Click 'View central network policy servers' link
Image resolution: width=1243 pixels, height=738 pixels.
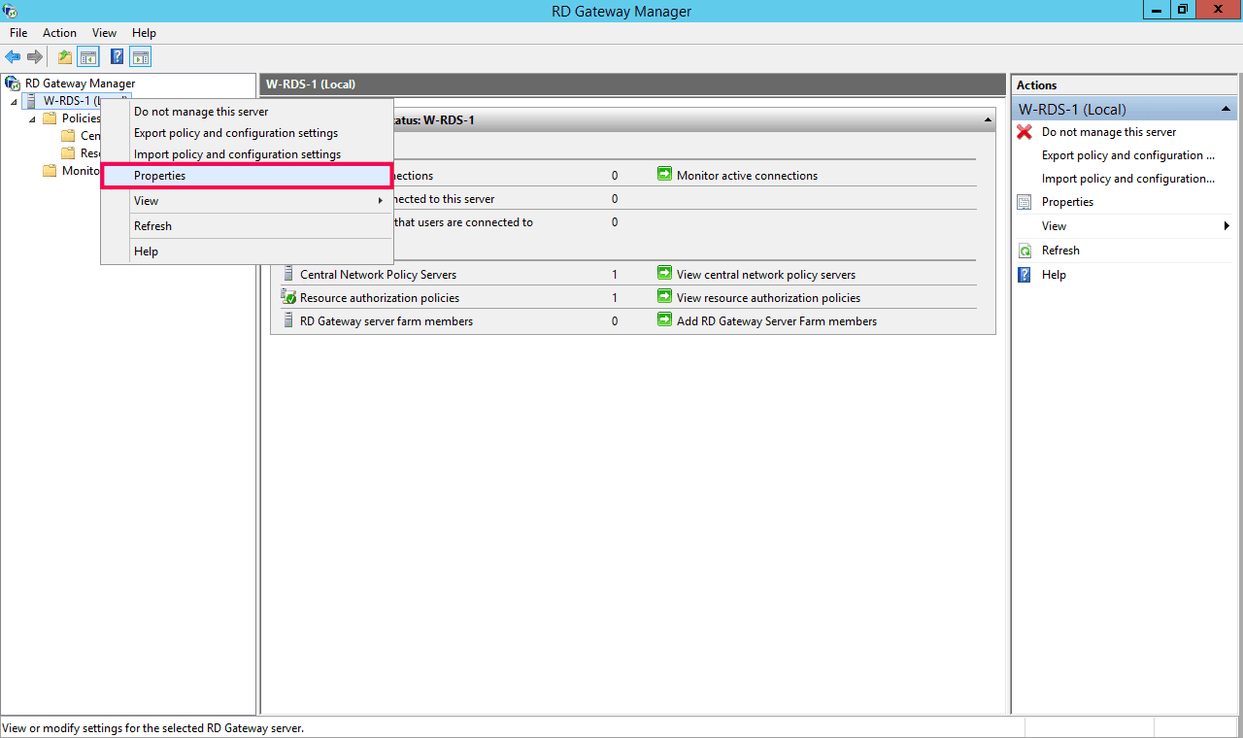(x=766, y=275)
